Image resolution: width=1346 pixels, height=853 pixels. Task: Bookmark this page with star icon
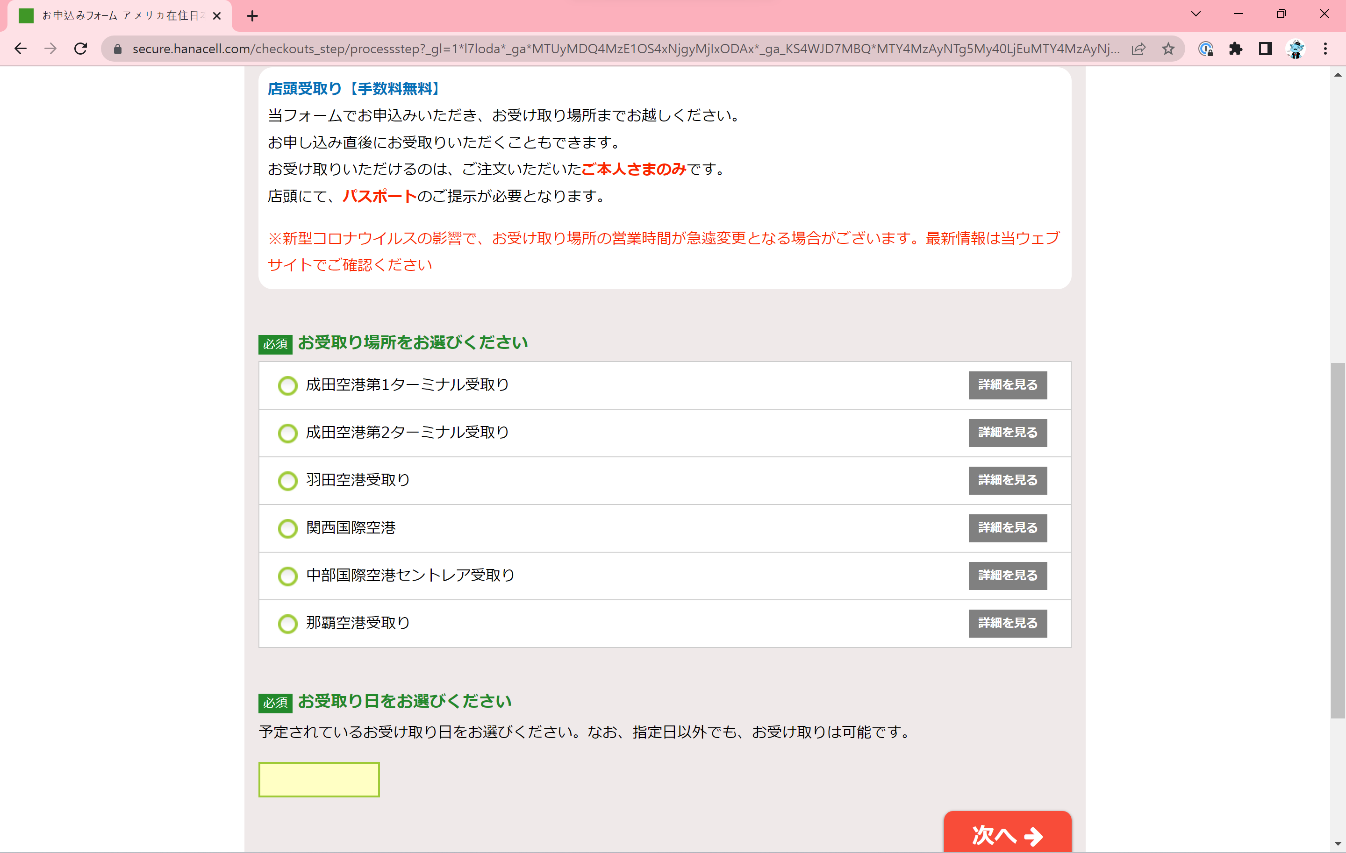pyautogui.click(x=1167, y=49)
